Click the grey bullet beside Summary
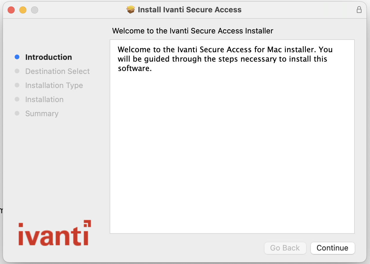This screenshot has width=370, height=264. (17, 114)
